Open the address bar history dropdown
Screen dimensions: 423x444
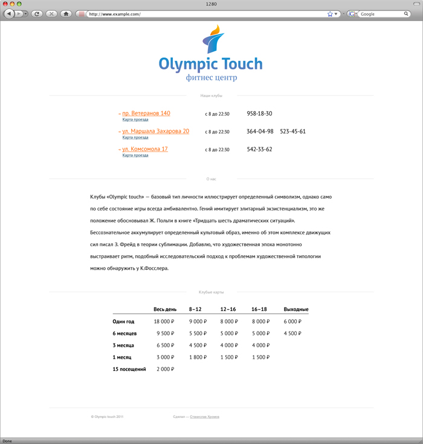[x=336, y=14]
